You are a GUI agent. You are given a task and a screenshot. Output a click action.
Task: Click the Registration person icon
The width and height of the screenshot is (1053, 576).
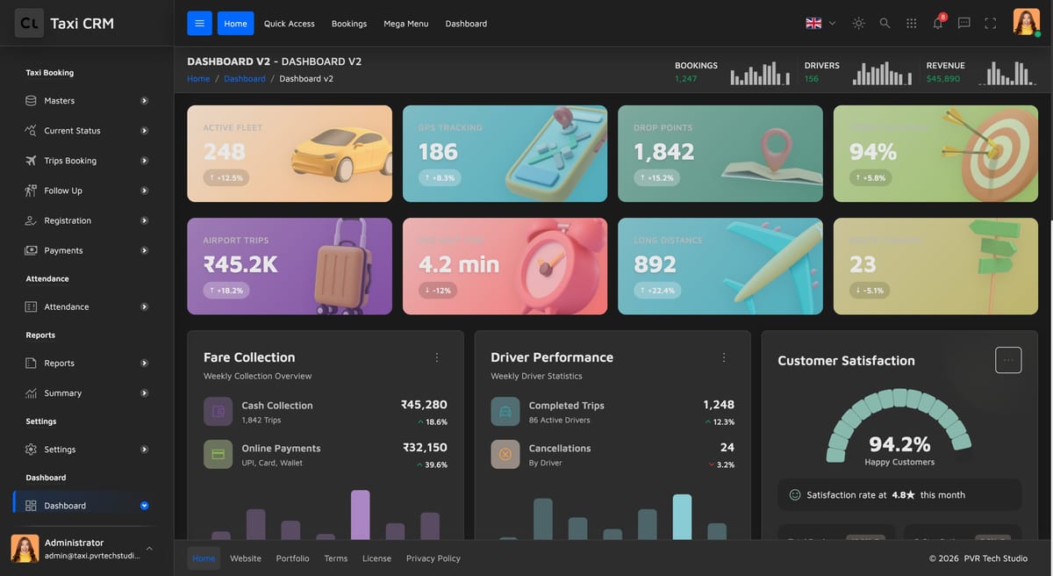31,220
